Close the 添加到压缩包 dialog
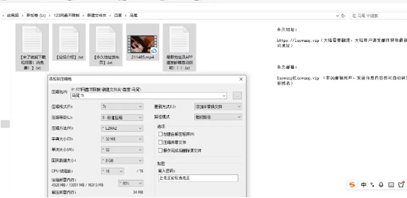Image resolution: width=407 pixels, height=198 pixels. point(241,79)
